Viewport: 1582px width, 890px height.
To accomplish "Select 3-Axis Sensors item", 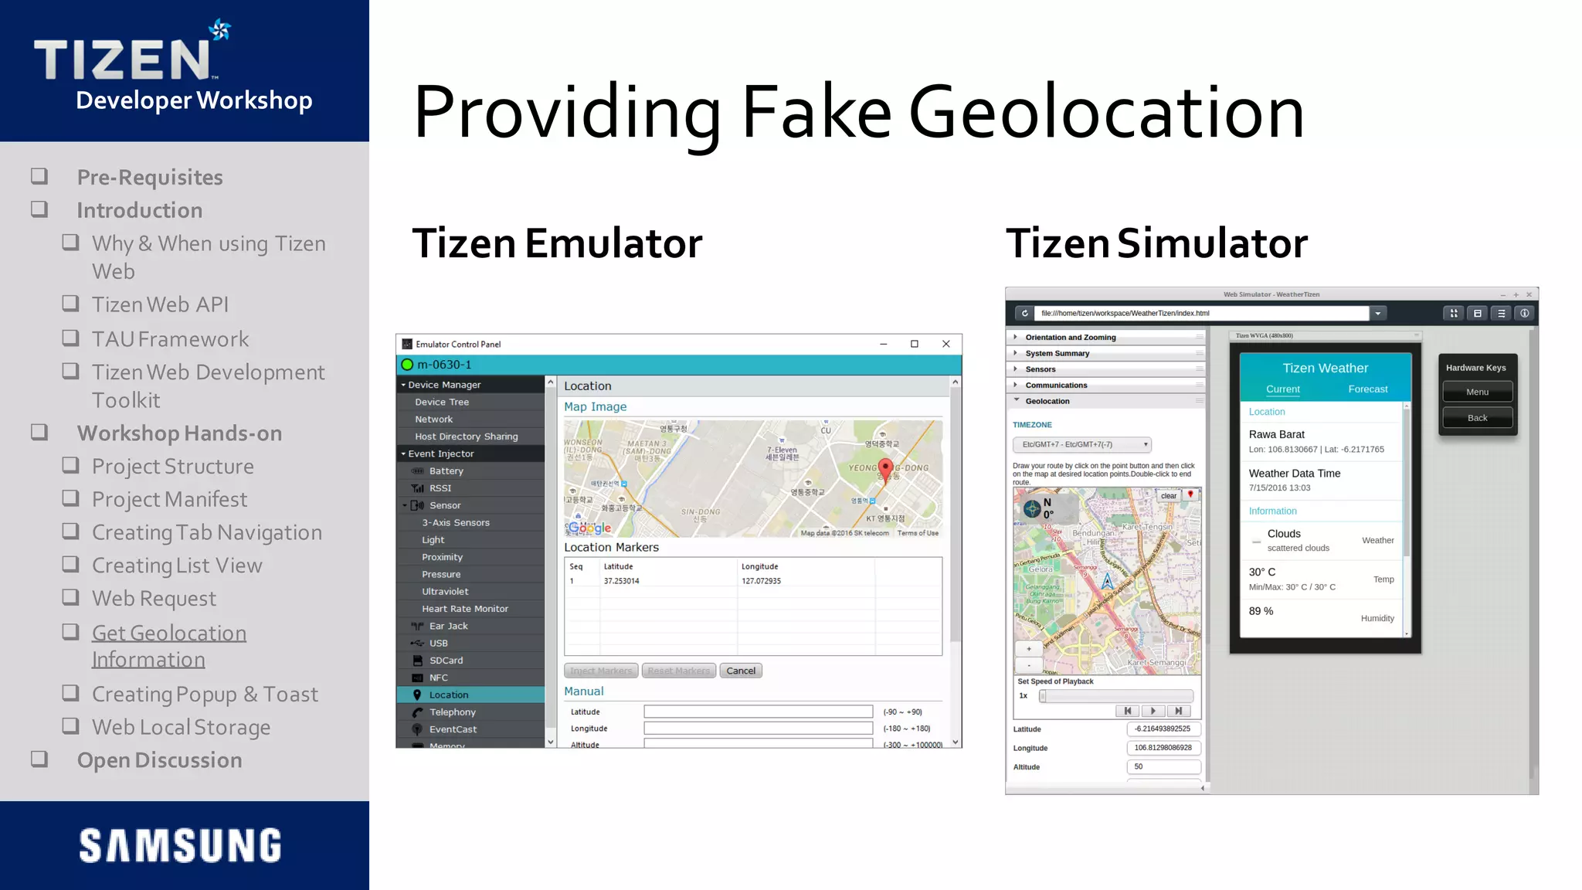I will pyautogui.click(x=456, y=523).
